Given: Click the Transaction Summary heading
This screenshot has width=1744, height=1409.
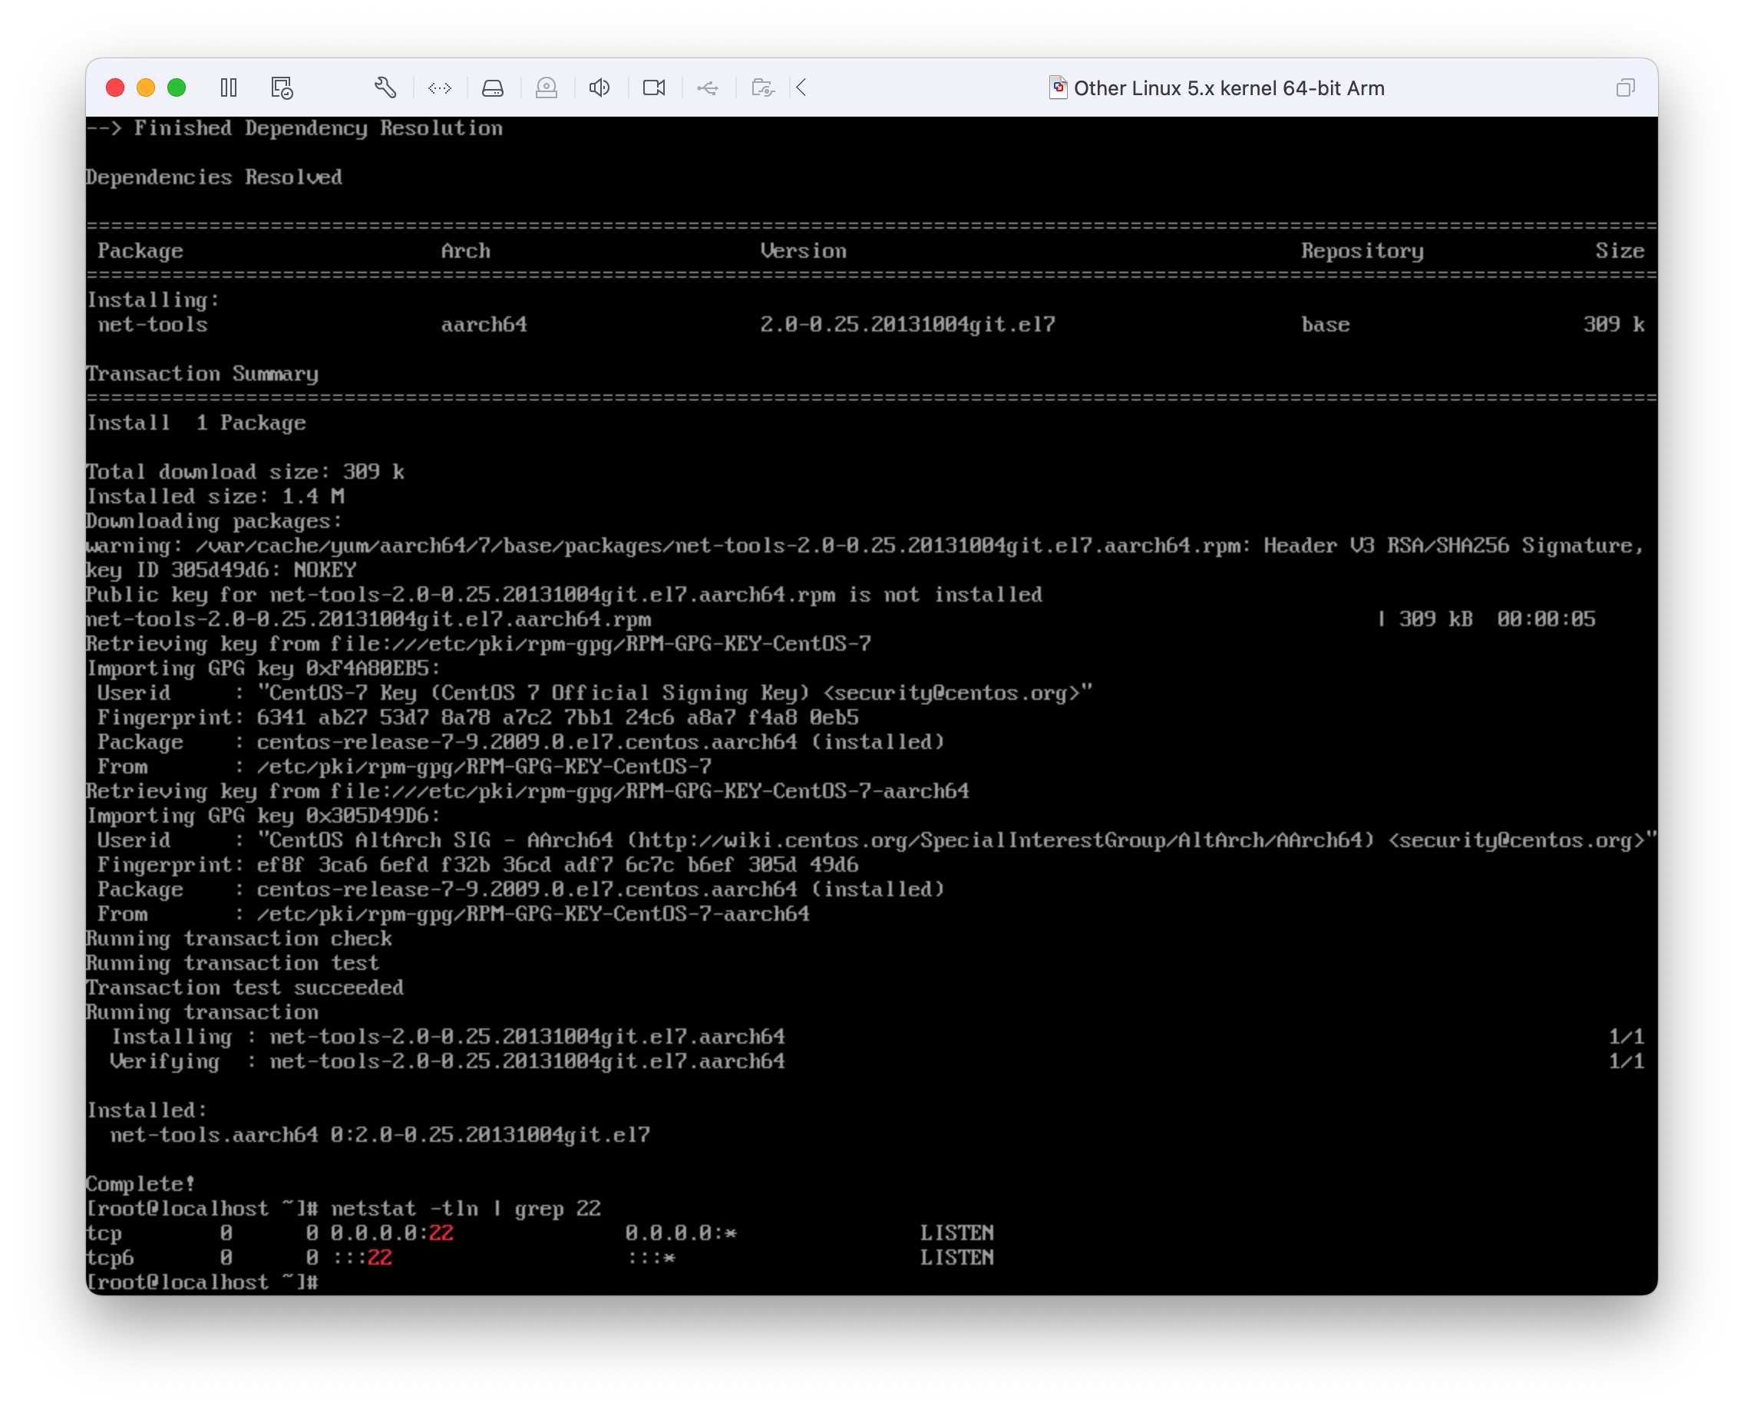Looking at the screenshot, I should (x=202, y=373).
